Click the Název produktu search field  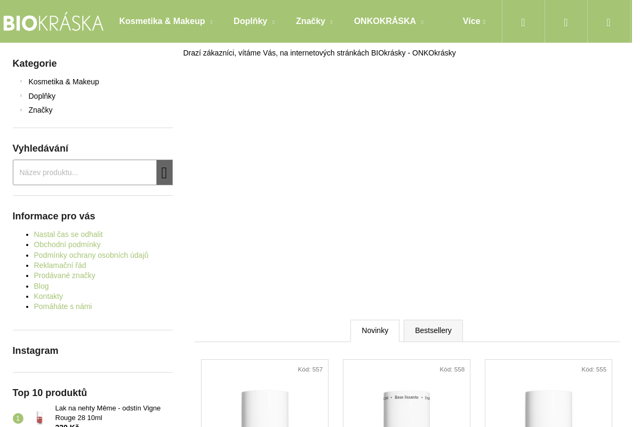[85, 172]
